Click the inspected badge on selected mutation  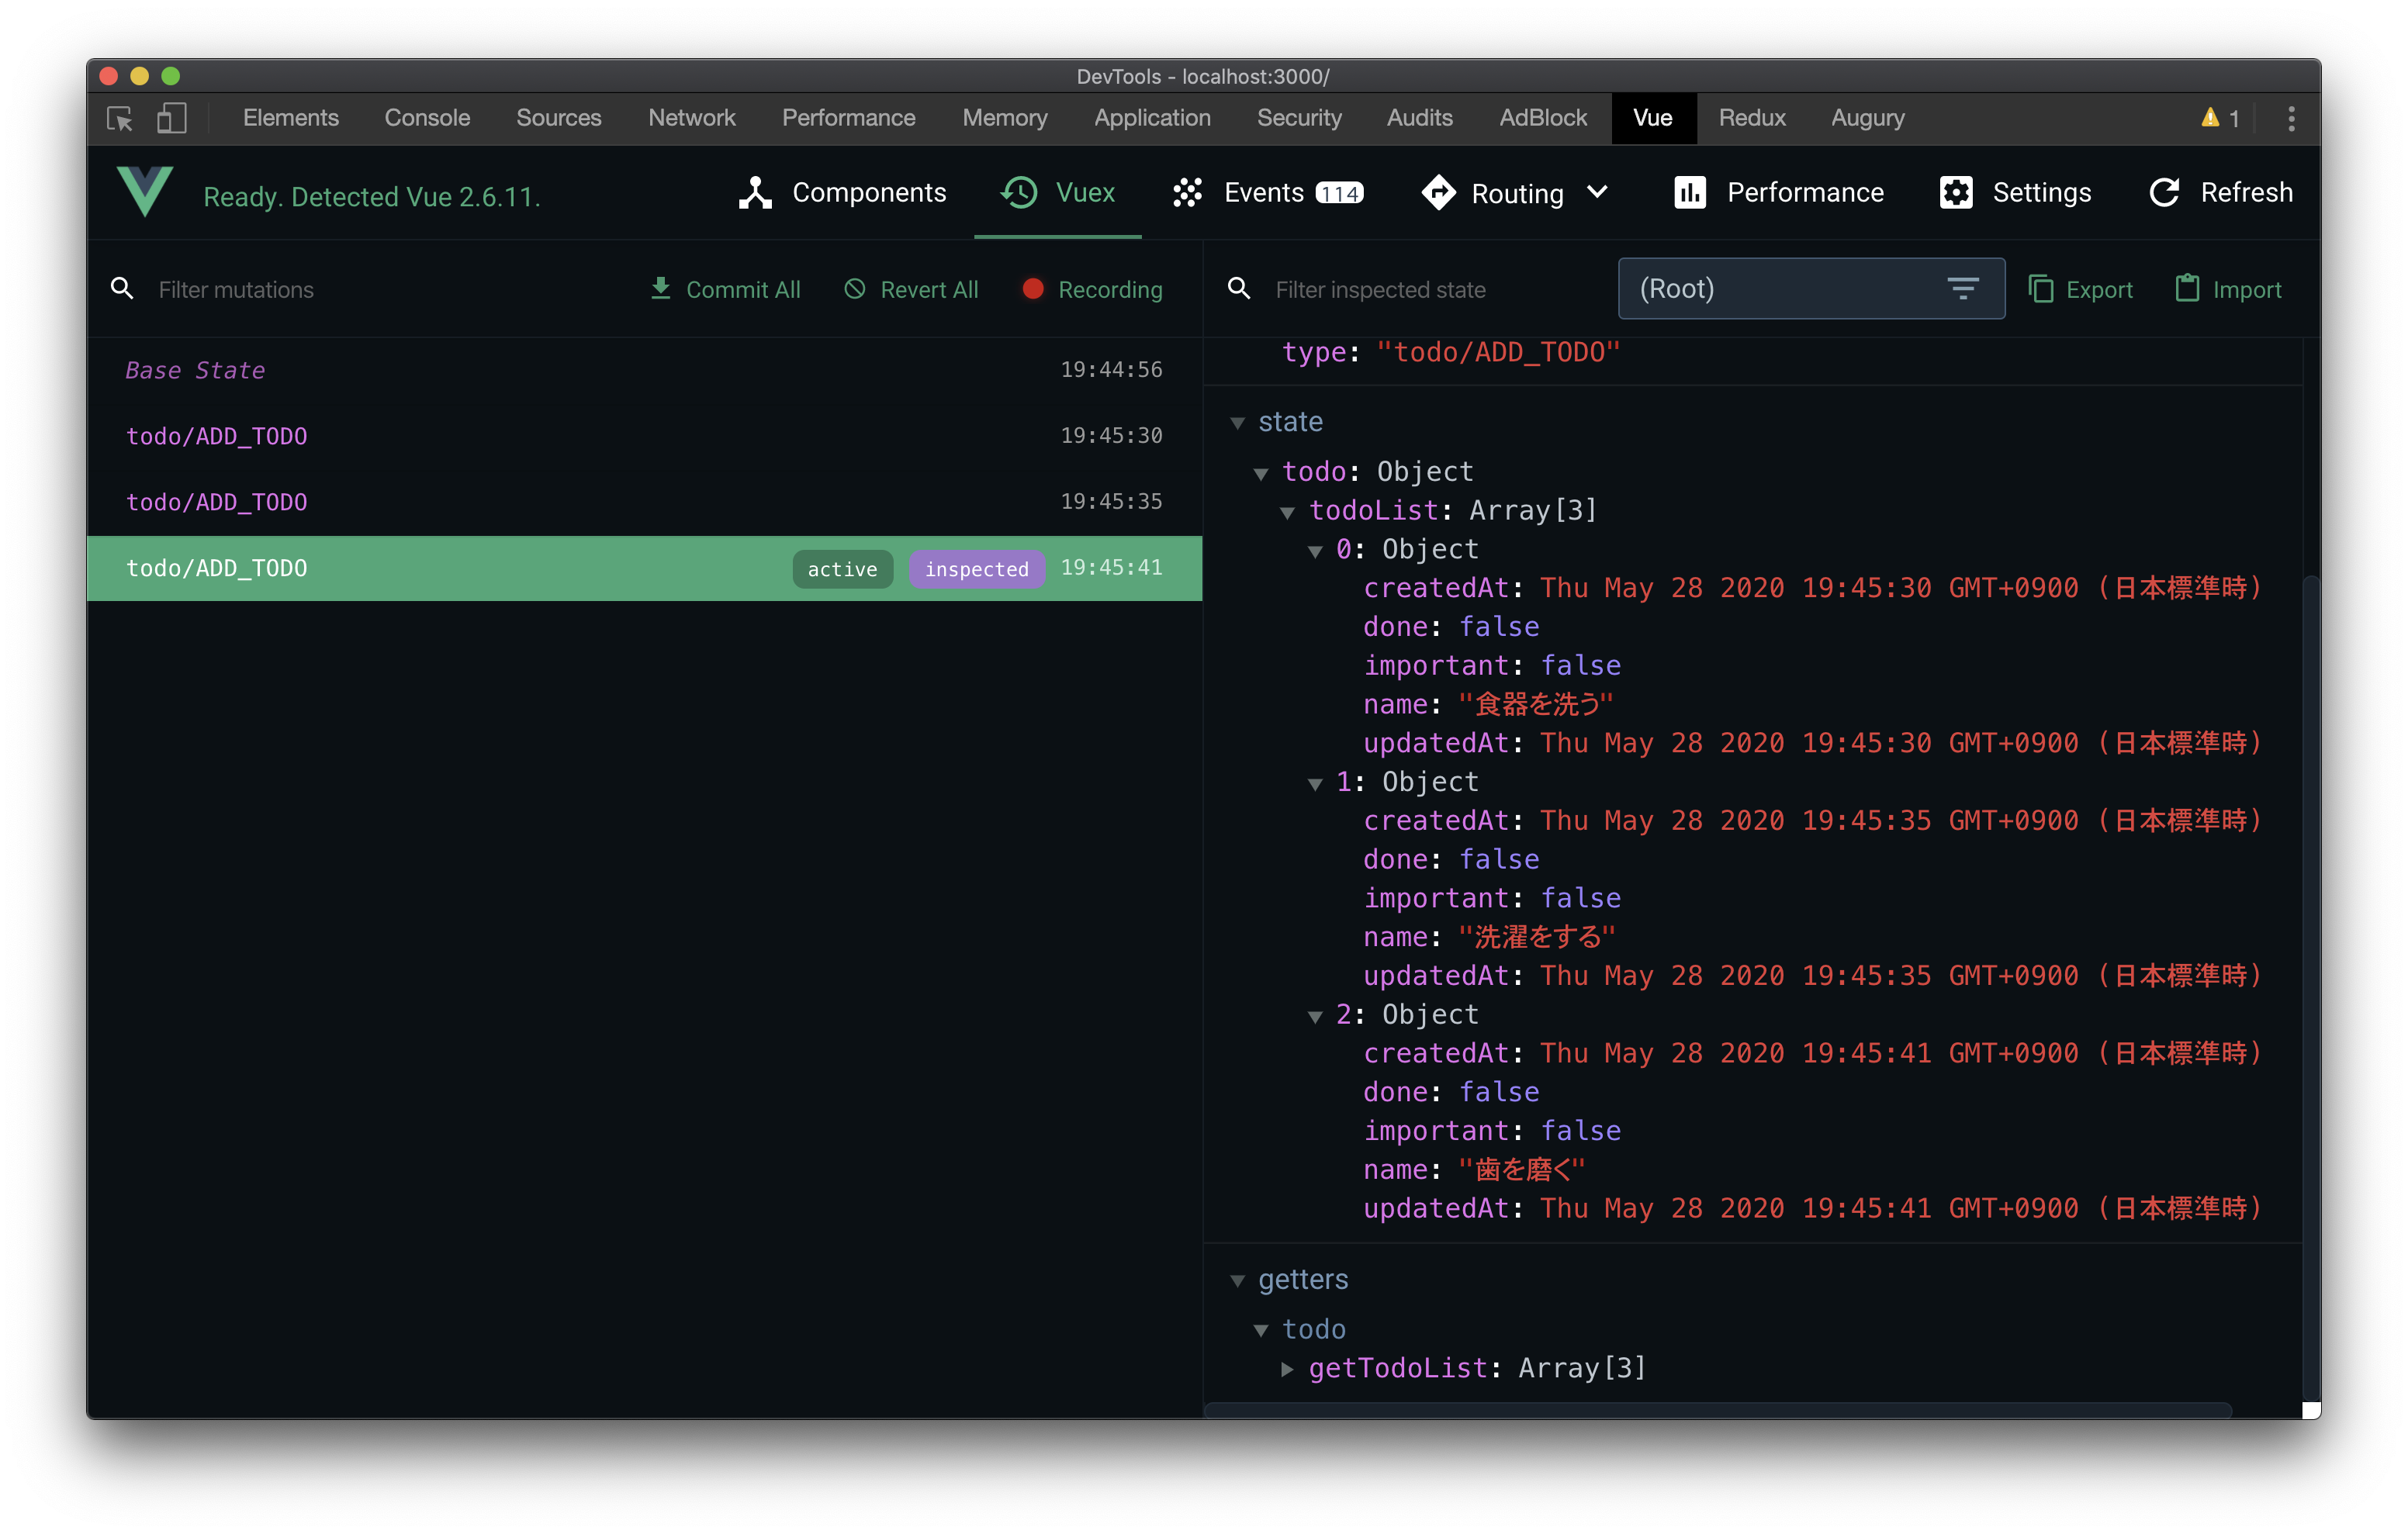(x=977, y=569)
